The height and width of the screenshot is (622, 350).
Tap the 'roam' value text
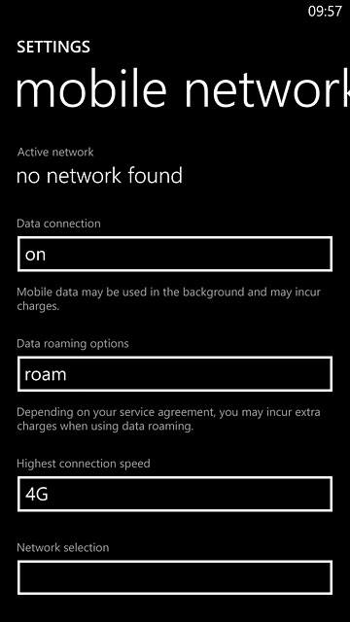[x=46, y=374]
